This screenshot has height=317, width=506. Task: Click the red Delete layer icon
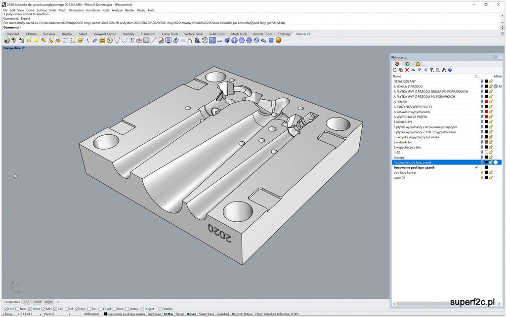click(x=407, y=70)
